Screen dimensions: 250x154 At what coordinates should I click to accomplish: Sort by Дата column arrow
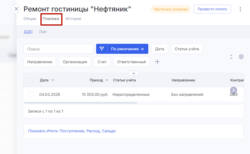click(x=52, y=80)
